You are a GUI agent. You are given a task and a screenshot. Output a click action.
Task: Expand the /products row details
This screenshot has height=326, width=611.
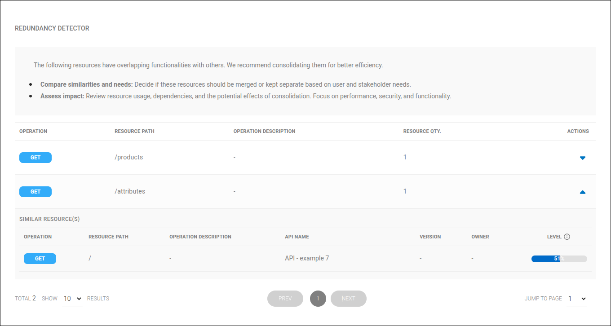583,158
